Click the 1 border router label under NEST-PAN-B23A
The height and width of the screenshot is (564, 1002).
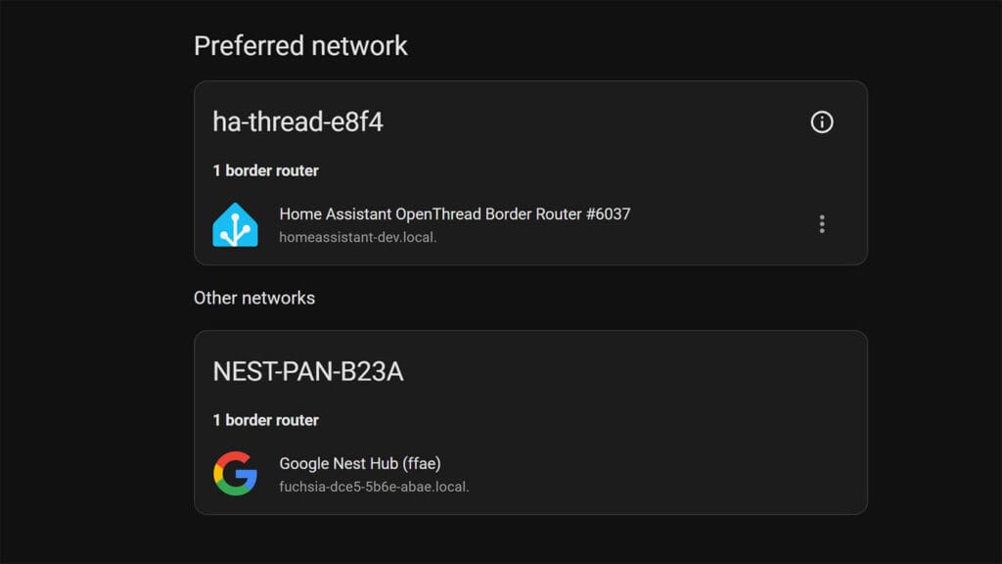pyautogui.click(x=264, y=419)
